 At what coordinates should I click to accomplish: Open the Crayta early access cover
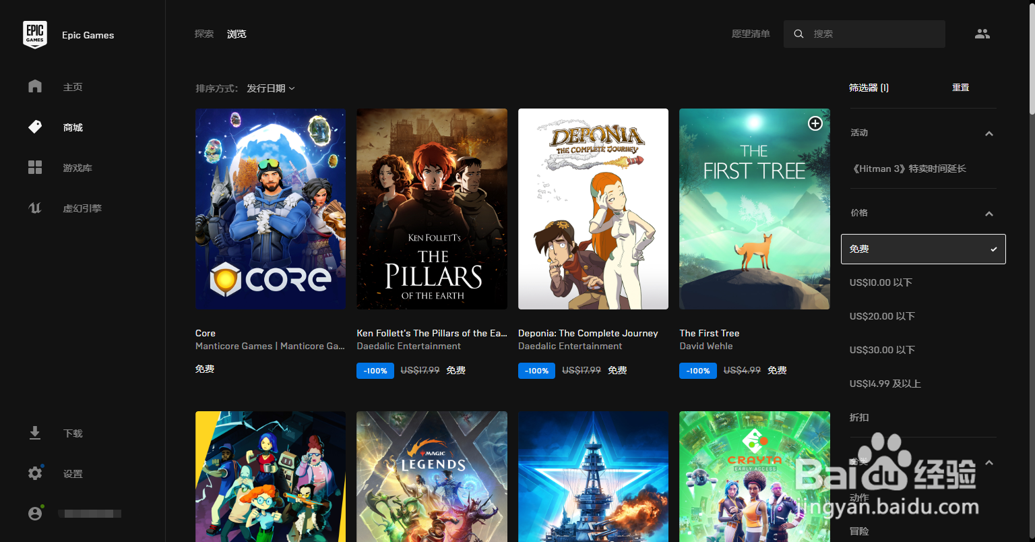pyautogui.click(x=755, y=477)
